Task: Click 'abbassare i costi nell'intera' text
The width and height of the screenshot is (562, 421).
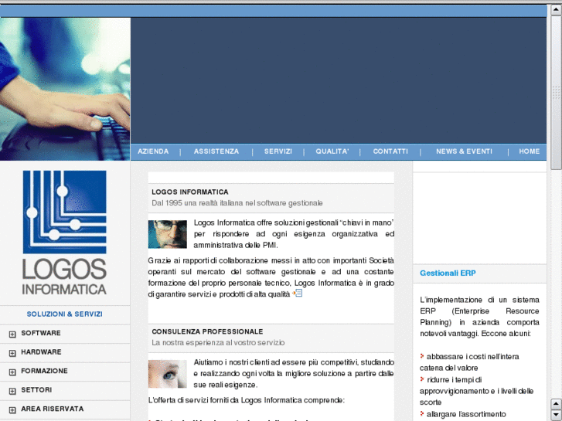Action: (473, 357)
